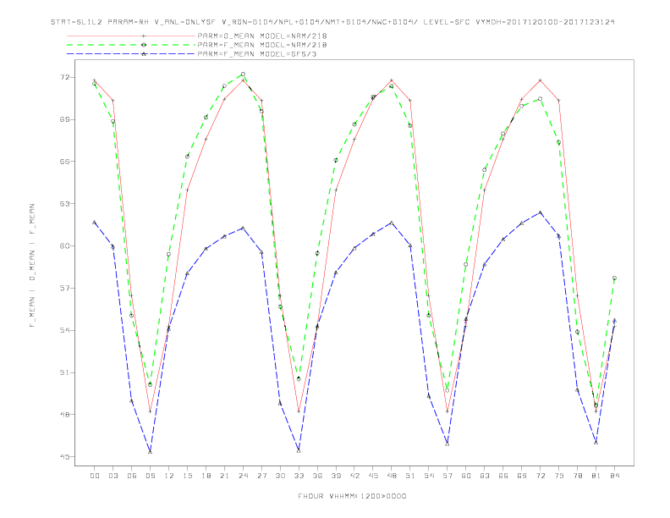670x518 pixels.
Task: Click x-axis forecast hour label 21
Action: click(x=224, y=476)
